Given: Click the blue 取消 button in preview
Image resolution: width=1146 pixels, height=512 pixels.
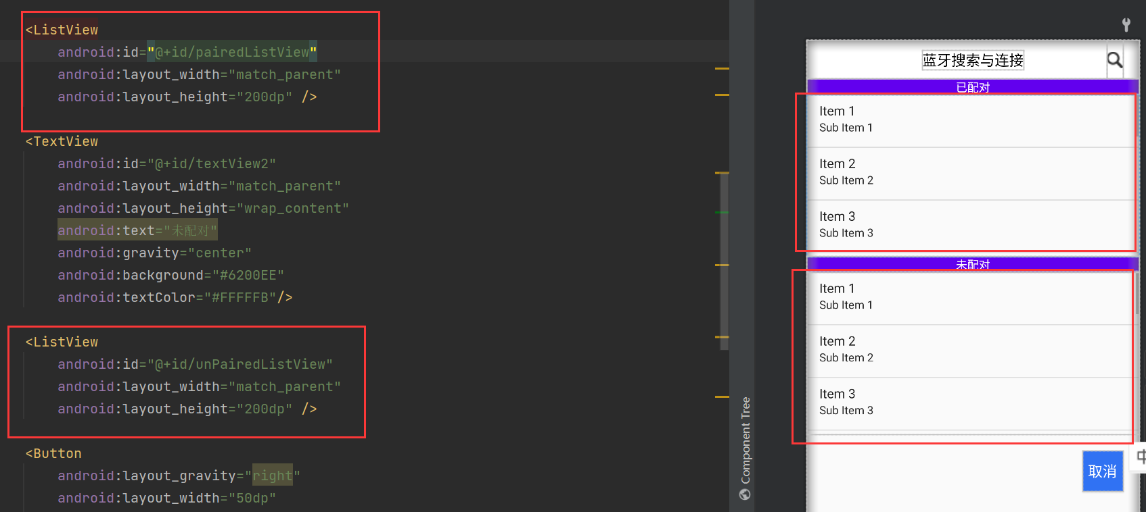Looking at the screenshot, I should (1103, 471).
